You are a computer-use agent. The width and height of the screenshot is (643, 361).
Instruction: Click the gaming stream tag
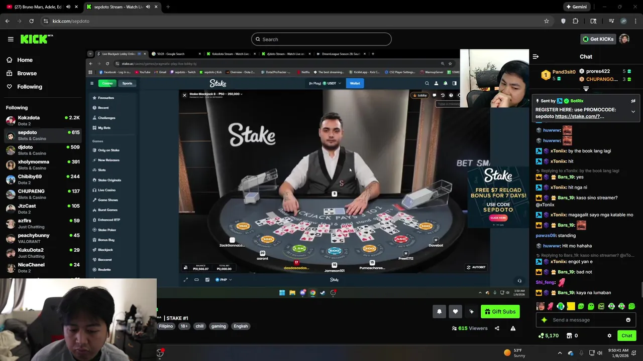[219, 326]
